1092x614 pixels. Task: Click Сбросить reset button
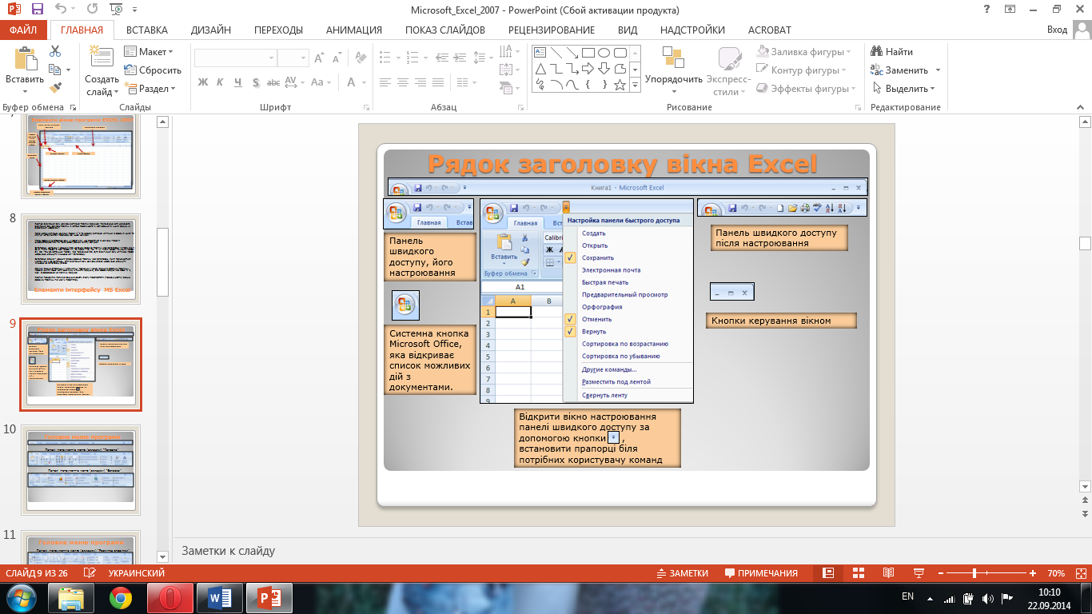153,70
